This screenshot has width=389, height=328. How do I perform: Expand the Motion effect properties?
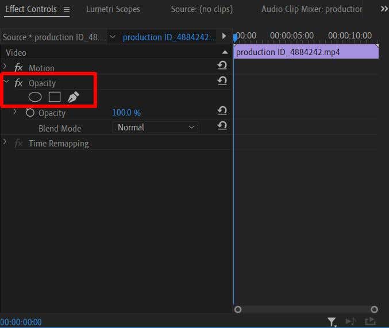point(5,67)
